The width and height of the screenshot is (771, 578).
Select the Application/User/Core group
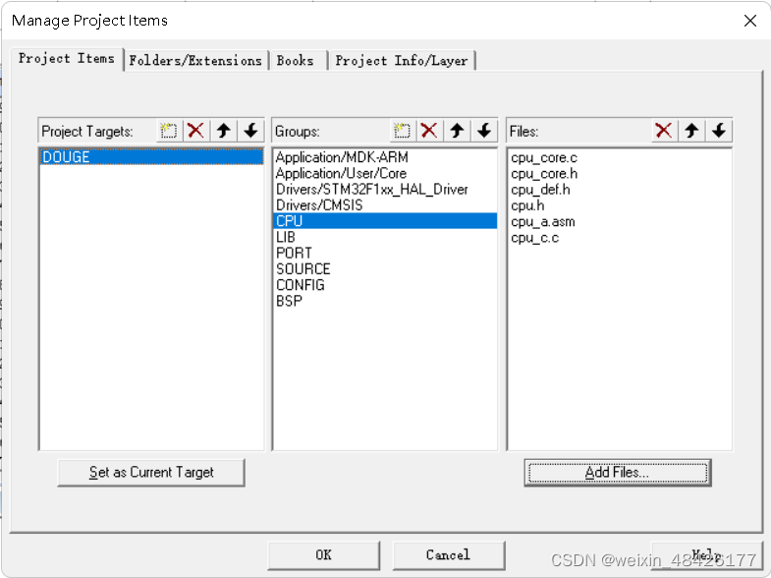click(385, 173)
